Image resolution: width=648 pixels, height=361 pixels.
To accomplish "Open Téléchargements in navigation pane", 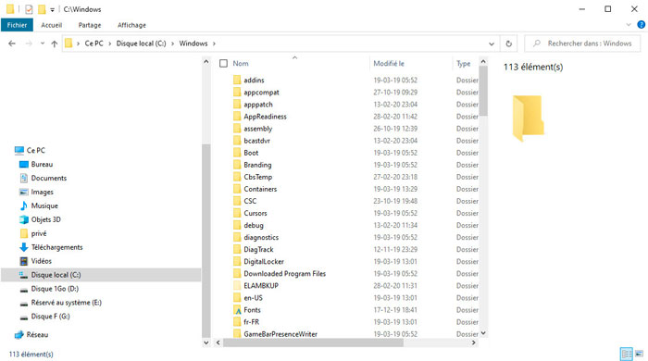I will click(56, 247).
